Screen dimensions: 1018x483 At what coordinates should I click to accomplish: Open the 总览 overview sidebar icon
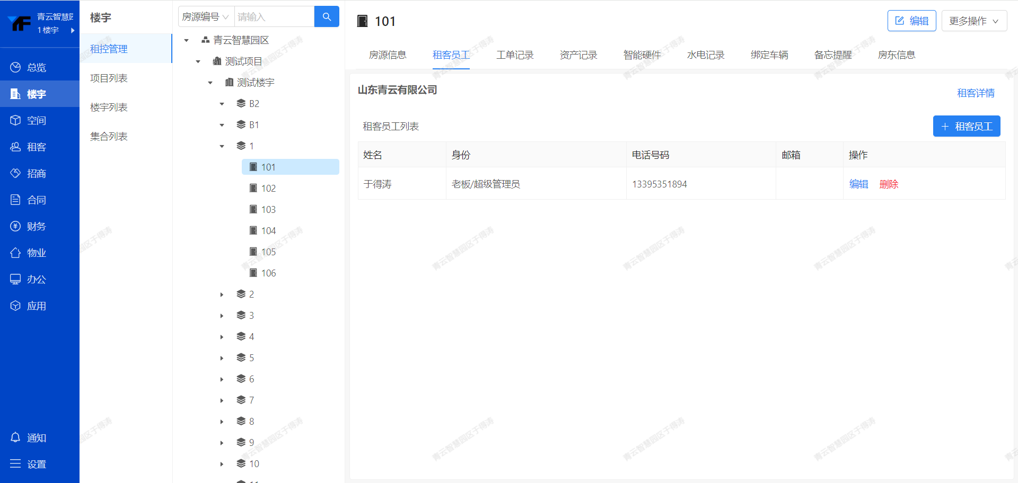(15, 67)
